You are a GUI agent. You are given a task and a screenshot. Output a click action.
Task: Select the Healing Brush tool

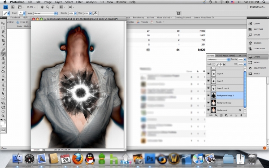tap(3, 50)
